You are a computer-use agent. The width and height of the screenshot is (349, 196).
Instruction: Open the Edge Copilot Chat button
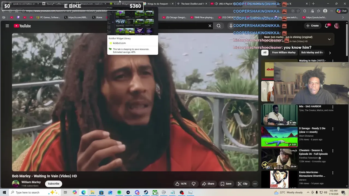[341, 11]
